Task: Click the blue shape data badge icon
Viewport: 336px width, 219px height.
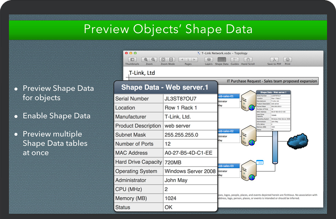Action: pos(259,162)
